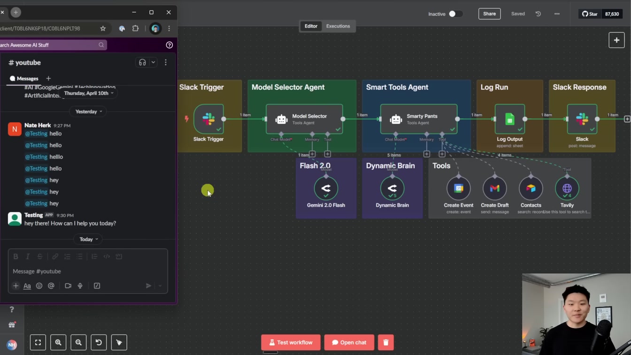Attach a file with composer plus icon

(x=15, y=286)
